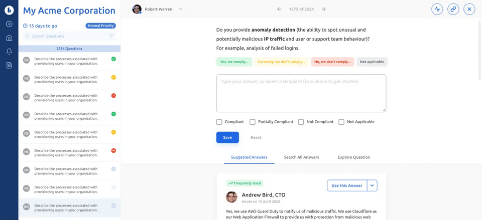Click the green minus status icon
Screen dimensions: 482x220
tap(113, 114)
